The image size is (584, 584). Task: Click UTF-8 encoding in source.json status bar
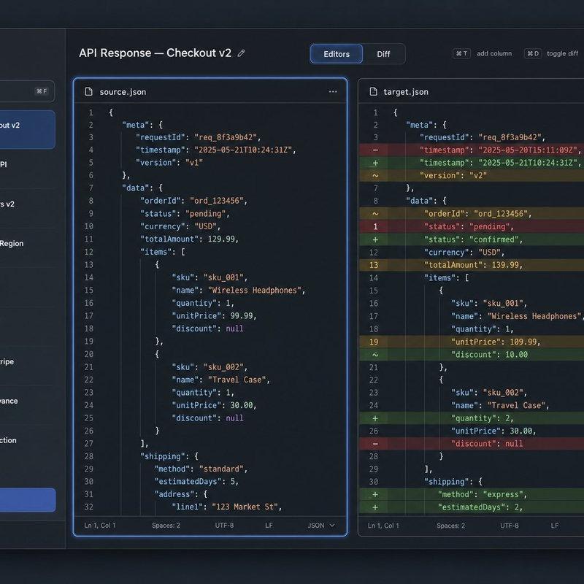pos(224,525)
